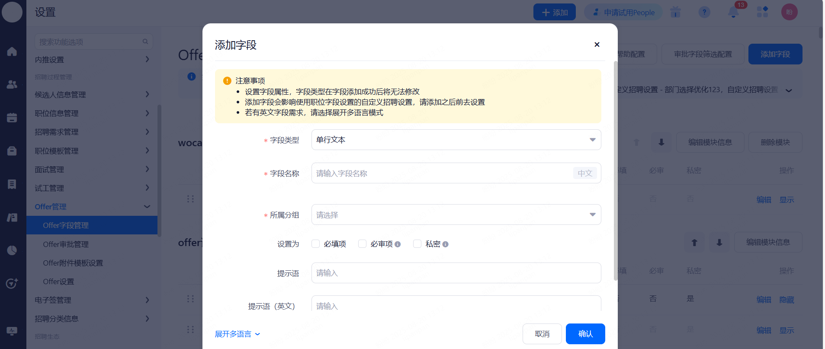825x349 pixels.
Task: Click info icon next to 必审项
Action: [x=398, y=244]
